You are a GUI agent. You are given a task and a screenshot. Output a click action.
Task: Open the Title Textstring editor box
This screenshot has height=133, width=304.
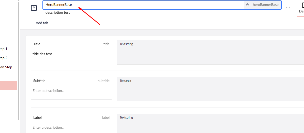click(x=210, y=52)
